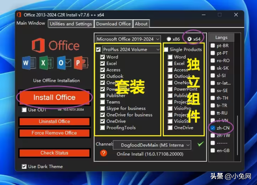Click the ver. 16.0.16731.20354 label
257x185 pixels.
click(71, 110)
